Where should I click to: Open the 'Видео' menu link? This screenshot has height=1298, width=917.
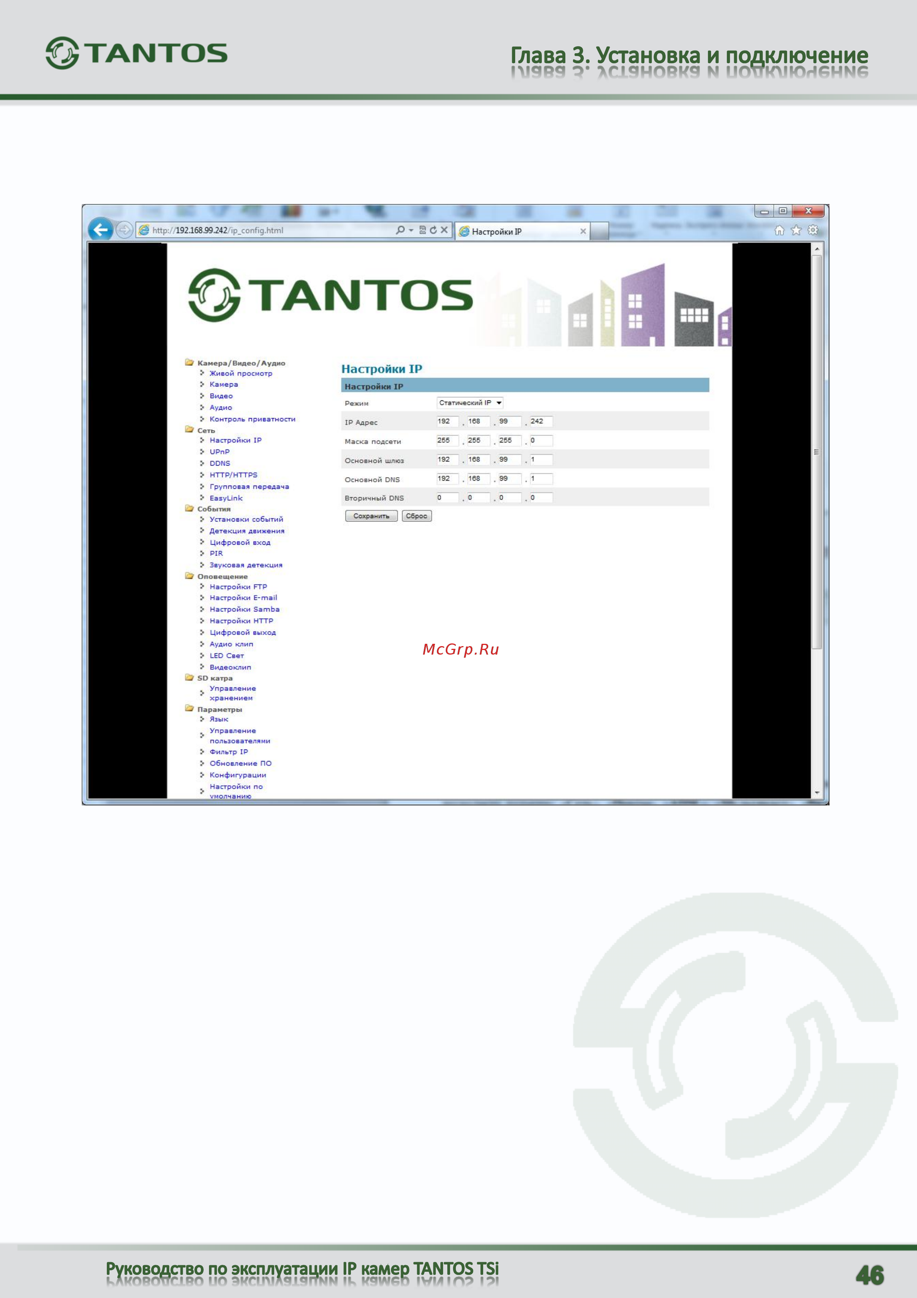point(221,396)
